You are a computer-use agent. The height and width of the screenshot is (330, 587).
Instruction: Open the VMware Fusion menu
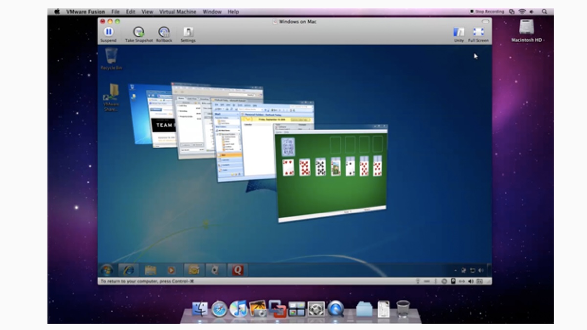pyautogui.click(x=86, y=11)
